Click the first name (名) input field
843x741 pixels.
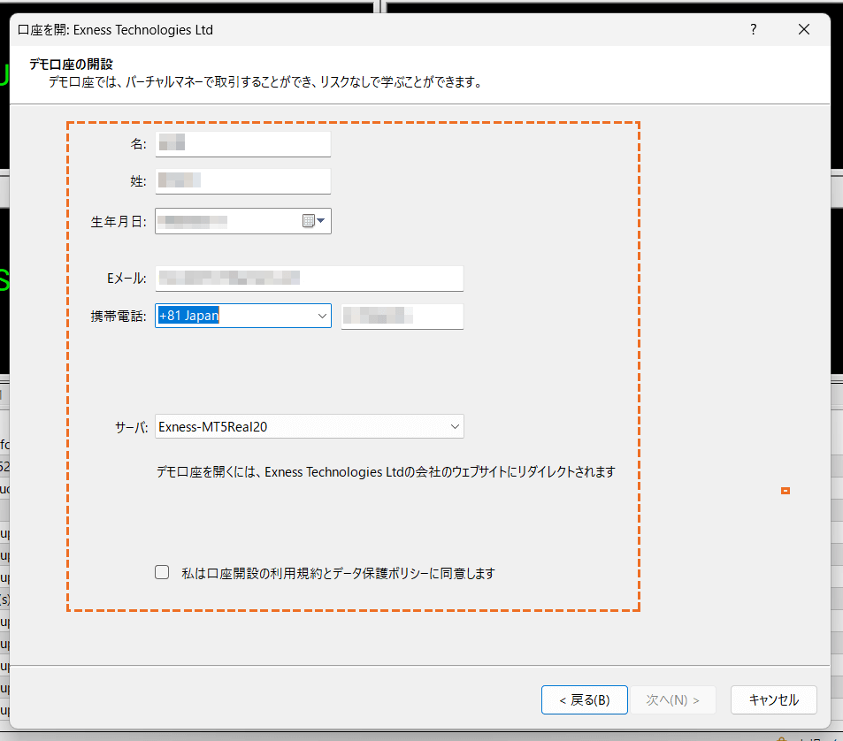click(243, 143)
